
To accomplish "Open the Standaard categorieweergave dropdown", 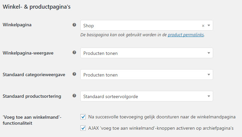I will coord(147,75).
